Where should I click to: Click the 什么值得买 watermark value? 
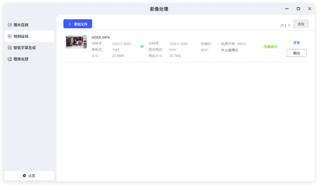pyautogui.click(x=230, y=50)
